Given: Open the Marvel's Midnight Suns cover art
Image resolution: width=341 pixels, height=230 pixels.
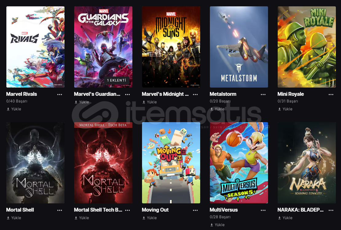Looking at the screenshot, I should coord(171,47).
